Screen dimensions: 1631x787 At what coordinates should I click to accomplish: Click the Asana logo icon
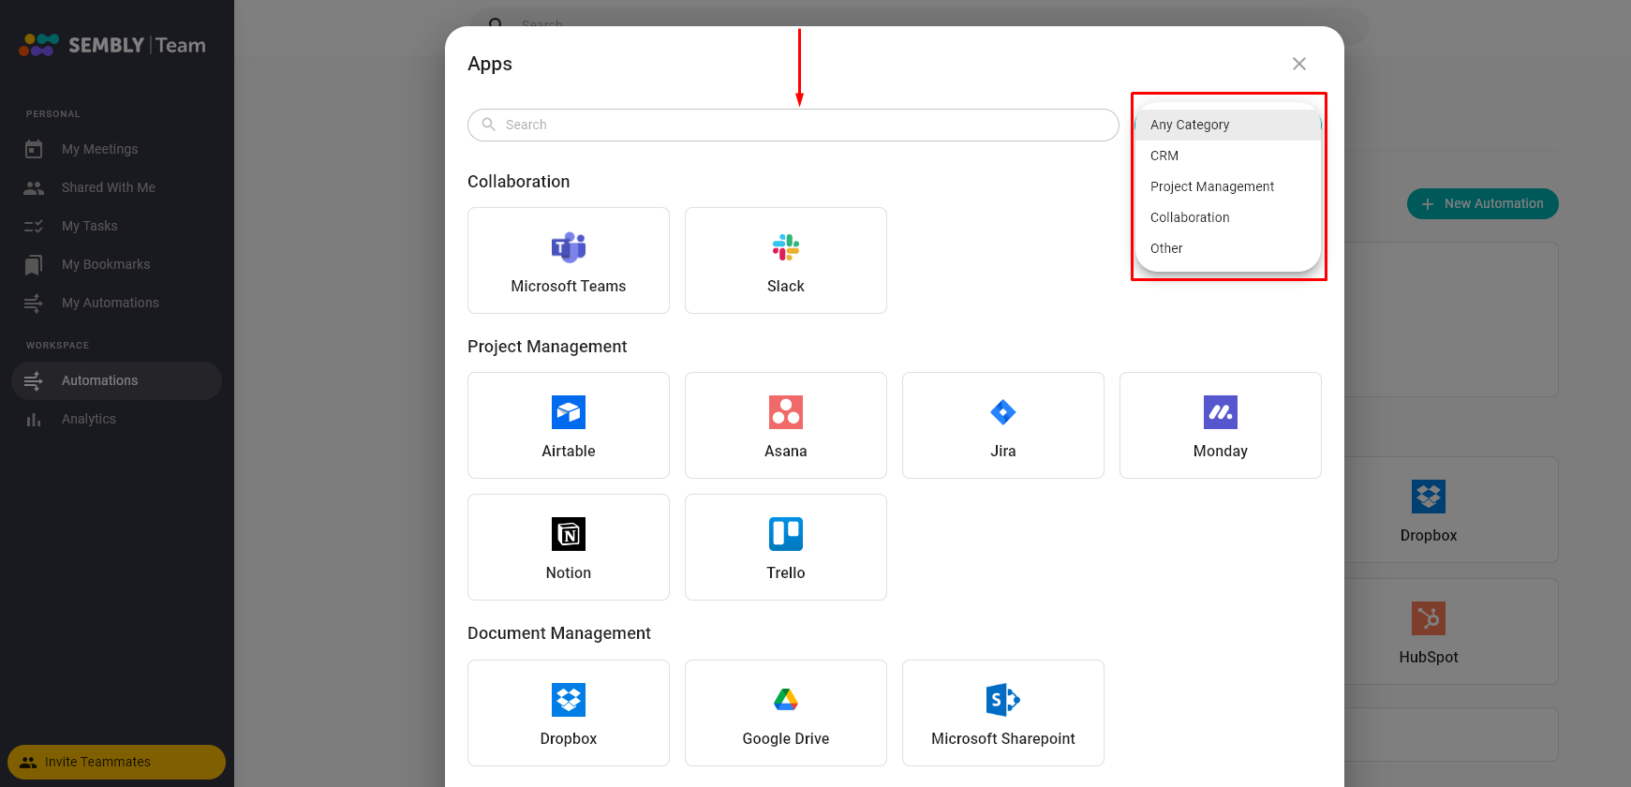coord(786,412)
